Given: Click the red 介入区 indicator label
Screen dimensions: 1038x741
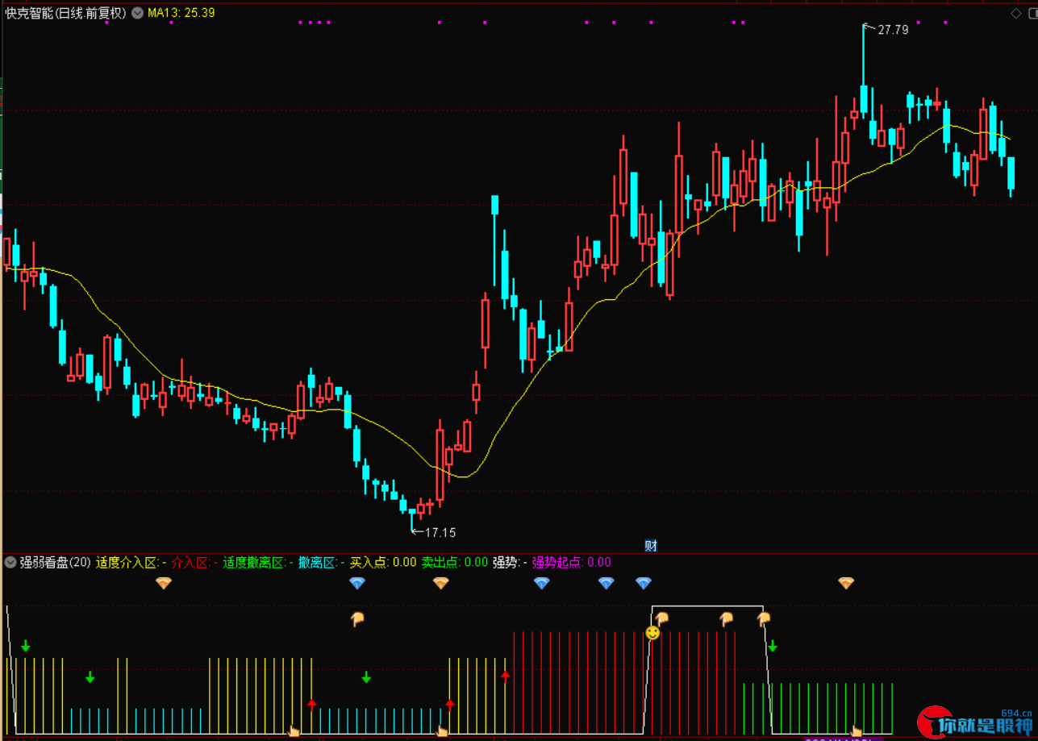Looking at the screenshot, I should 194,562.
